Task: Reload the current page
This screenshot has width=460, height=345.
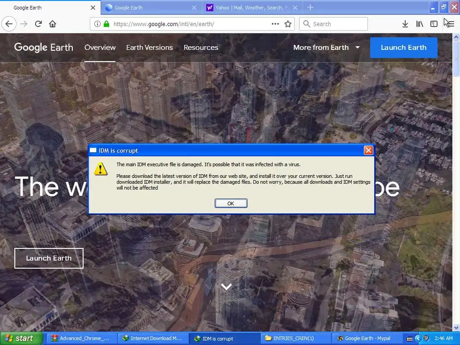Action: (39, 24)
